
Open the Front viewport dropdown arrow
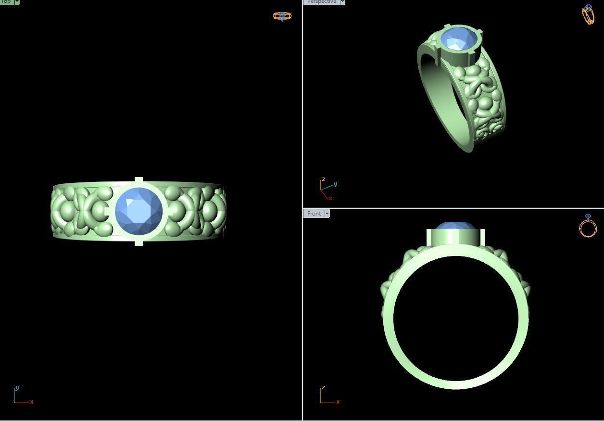point(327,214)
